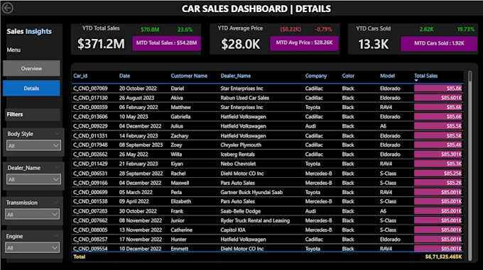The image size is (483, 270).
Task: Click dealer Saab-Belle Dodge
Action: [240, 211]
